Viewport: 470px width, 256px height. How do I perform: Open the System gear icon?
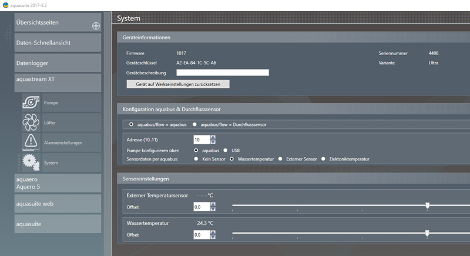(31, 162)
